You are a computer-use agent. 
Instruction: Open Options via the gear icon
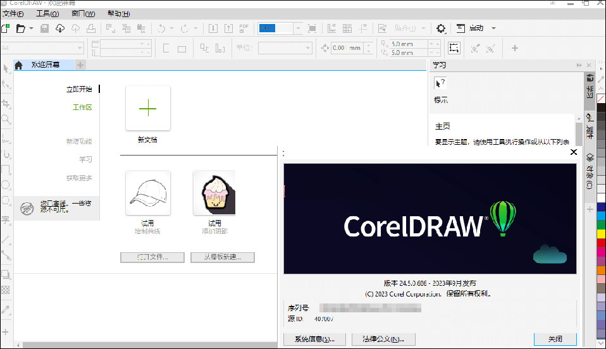pyautogui.click(x=441, y=28)
